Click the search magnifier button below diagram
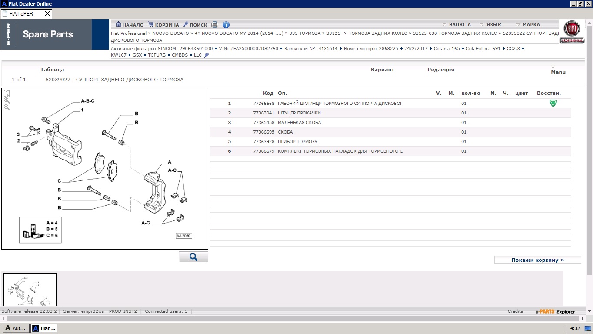 (x=193, y=257)
